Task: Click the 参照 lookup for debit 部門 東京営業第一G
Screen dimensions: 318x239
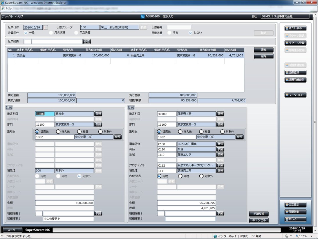Action: (x=98, y=124)
